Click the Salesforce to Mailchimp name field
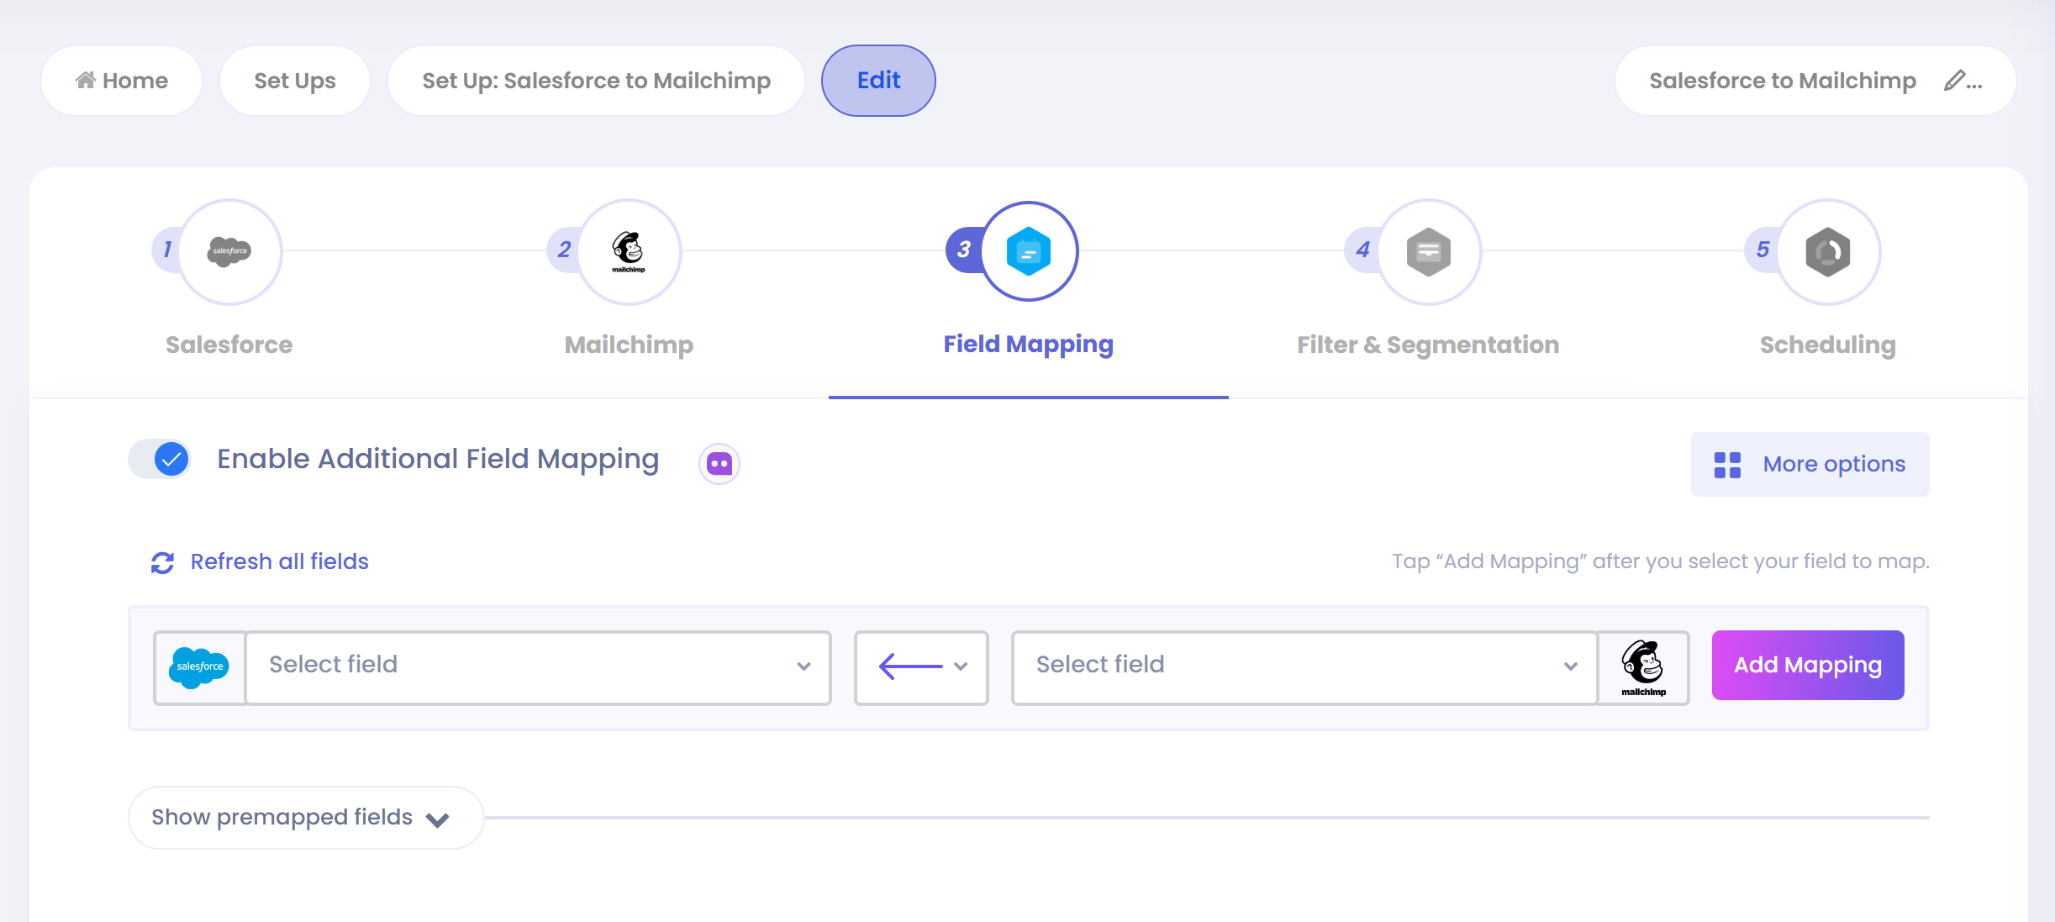The height and width of the screenshot is (922, 2055). coord(1815,81)
